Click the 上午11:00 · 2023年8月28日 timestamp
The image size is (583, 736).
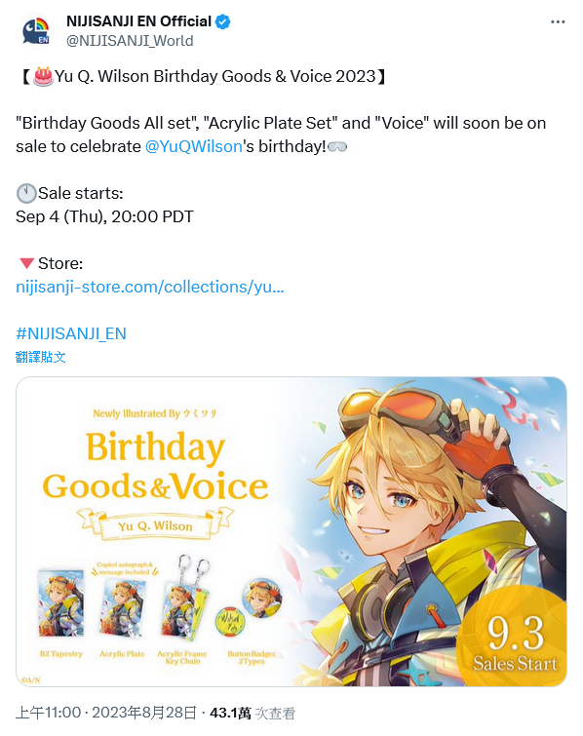tap(106, 713)
